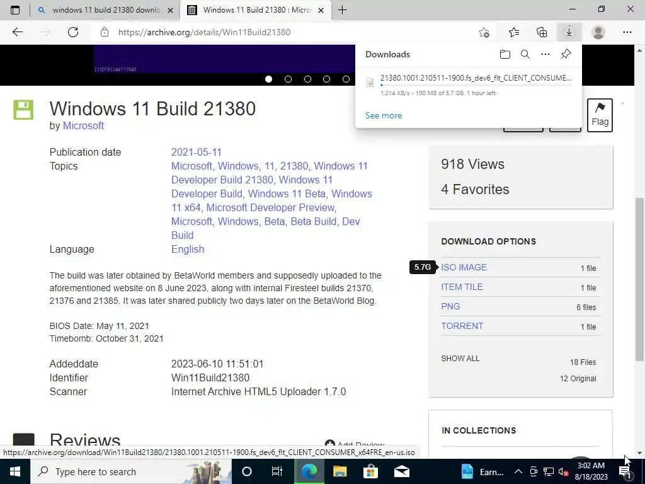Open the profile avatar menu
This screenshot has height=484, width=645.
click(598, 32)
